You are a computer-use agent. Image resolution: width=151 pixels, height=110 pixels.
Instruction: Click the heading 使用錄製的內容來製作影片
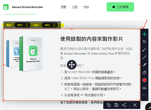pyautogui.click(x=92, y=39)
